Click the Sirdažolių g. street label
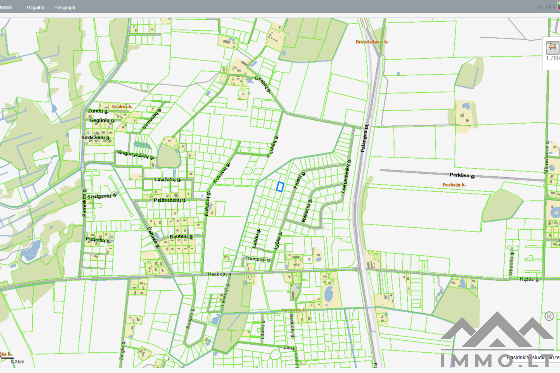The width and height of the screenshot is (560, 373). (96, 138)
